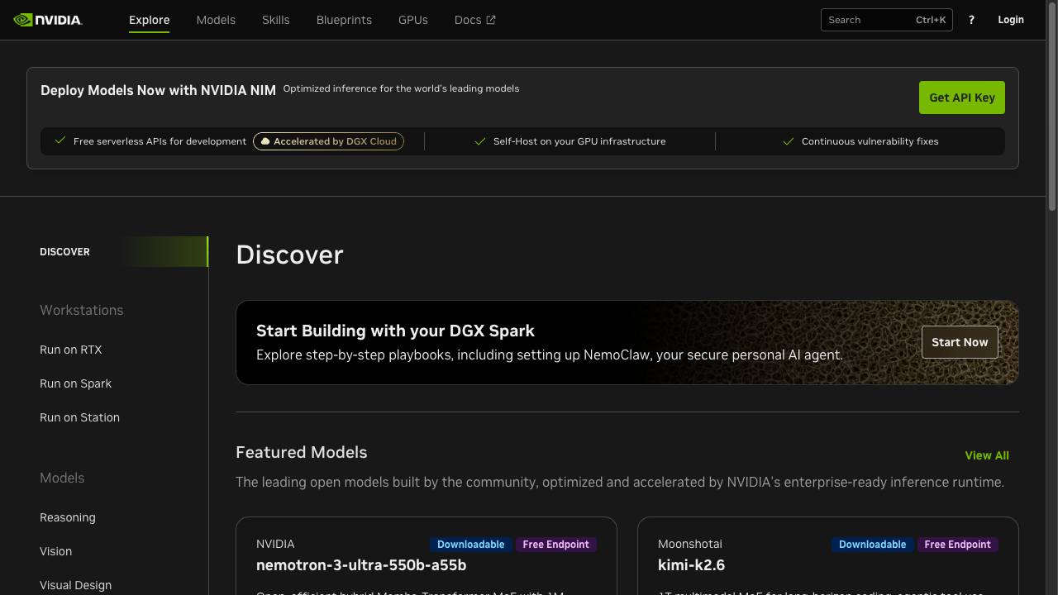Open View All featured models

(987, 455)
